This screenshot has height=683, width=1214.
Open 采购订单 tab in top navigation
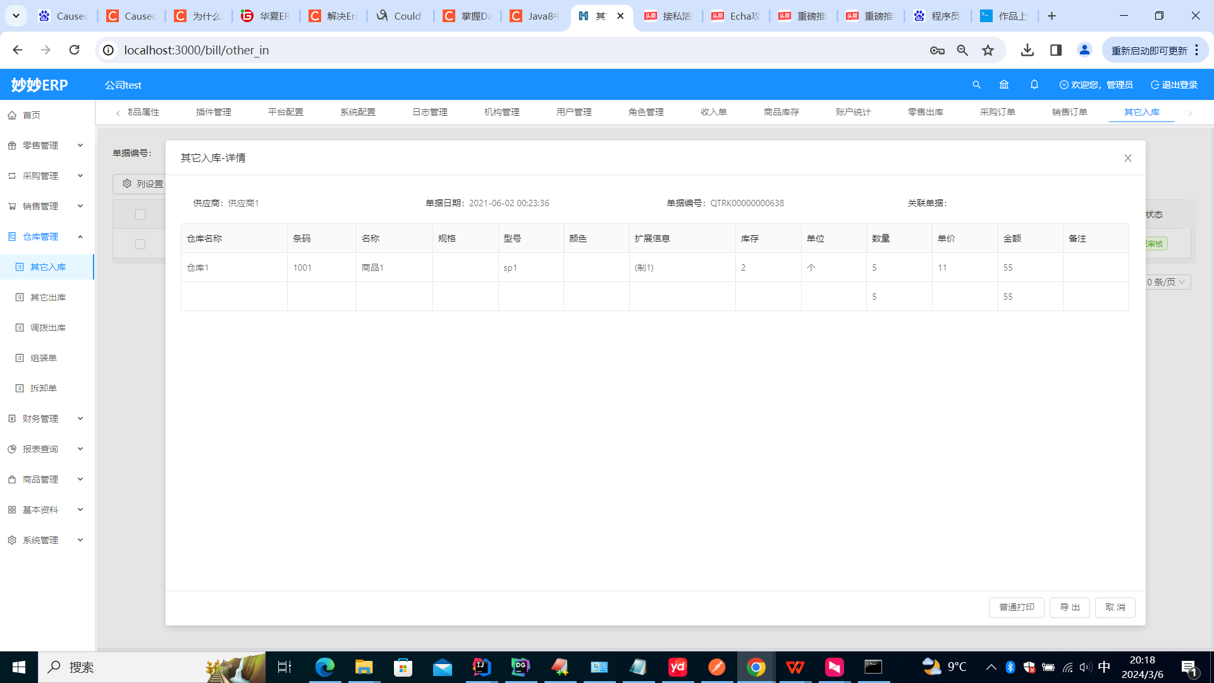coord(997,112)
